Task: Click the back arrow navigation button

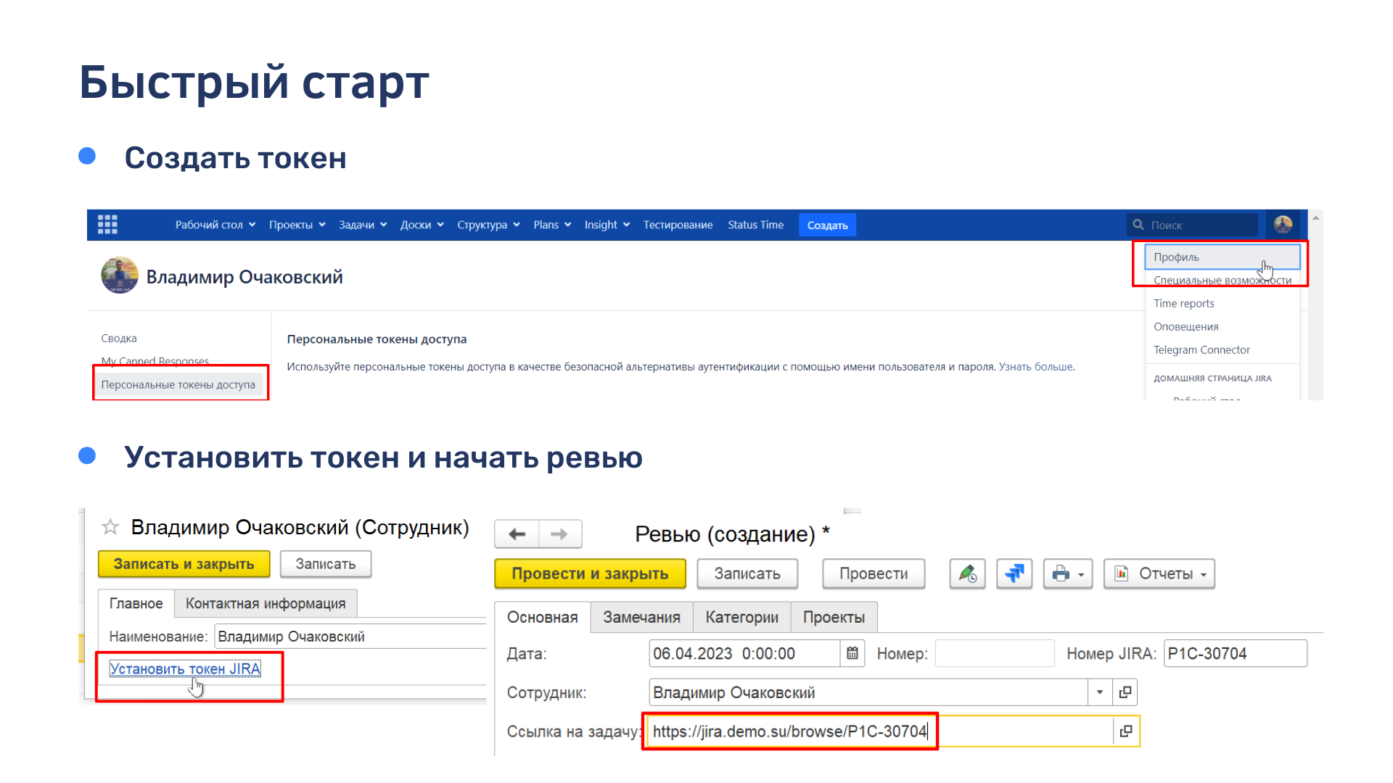Action: (x=517, y=534)
